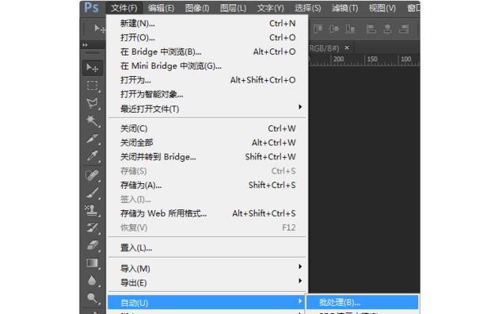This screenshot has height=314, width=491.
Task: Open the 滤镜(T) menu
Action: [344, 8]
